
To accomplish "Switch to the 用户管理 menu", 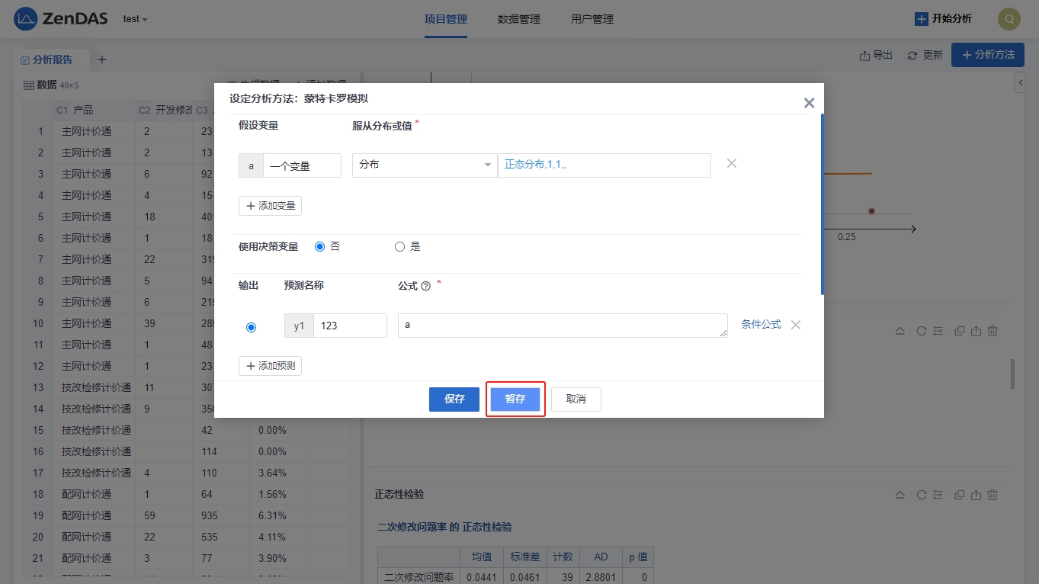I will coord(592,19).
